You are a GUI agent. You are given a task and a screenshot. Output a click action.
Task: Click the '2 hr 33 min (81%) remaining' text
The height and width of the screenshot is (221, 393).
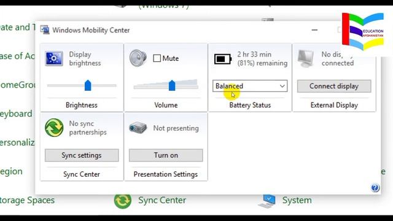pos(262,59)
